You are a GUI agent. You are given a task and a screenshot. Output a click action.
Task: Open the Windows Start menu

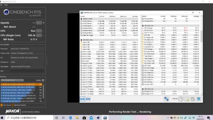point(2,118)
